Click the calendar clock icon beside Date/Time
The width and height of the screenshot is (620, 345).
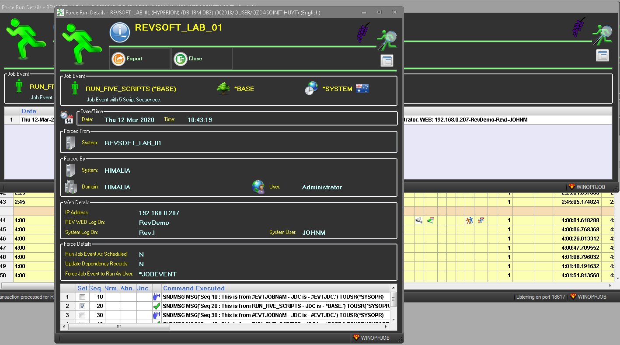click(x=66, y=118)
